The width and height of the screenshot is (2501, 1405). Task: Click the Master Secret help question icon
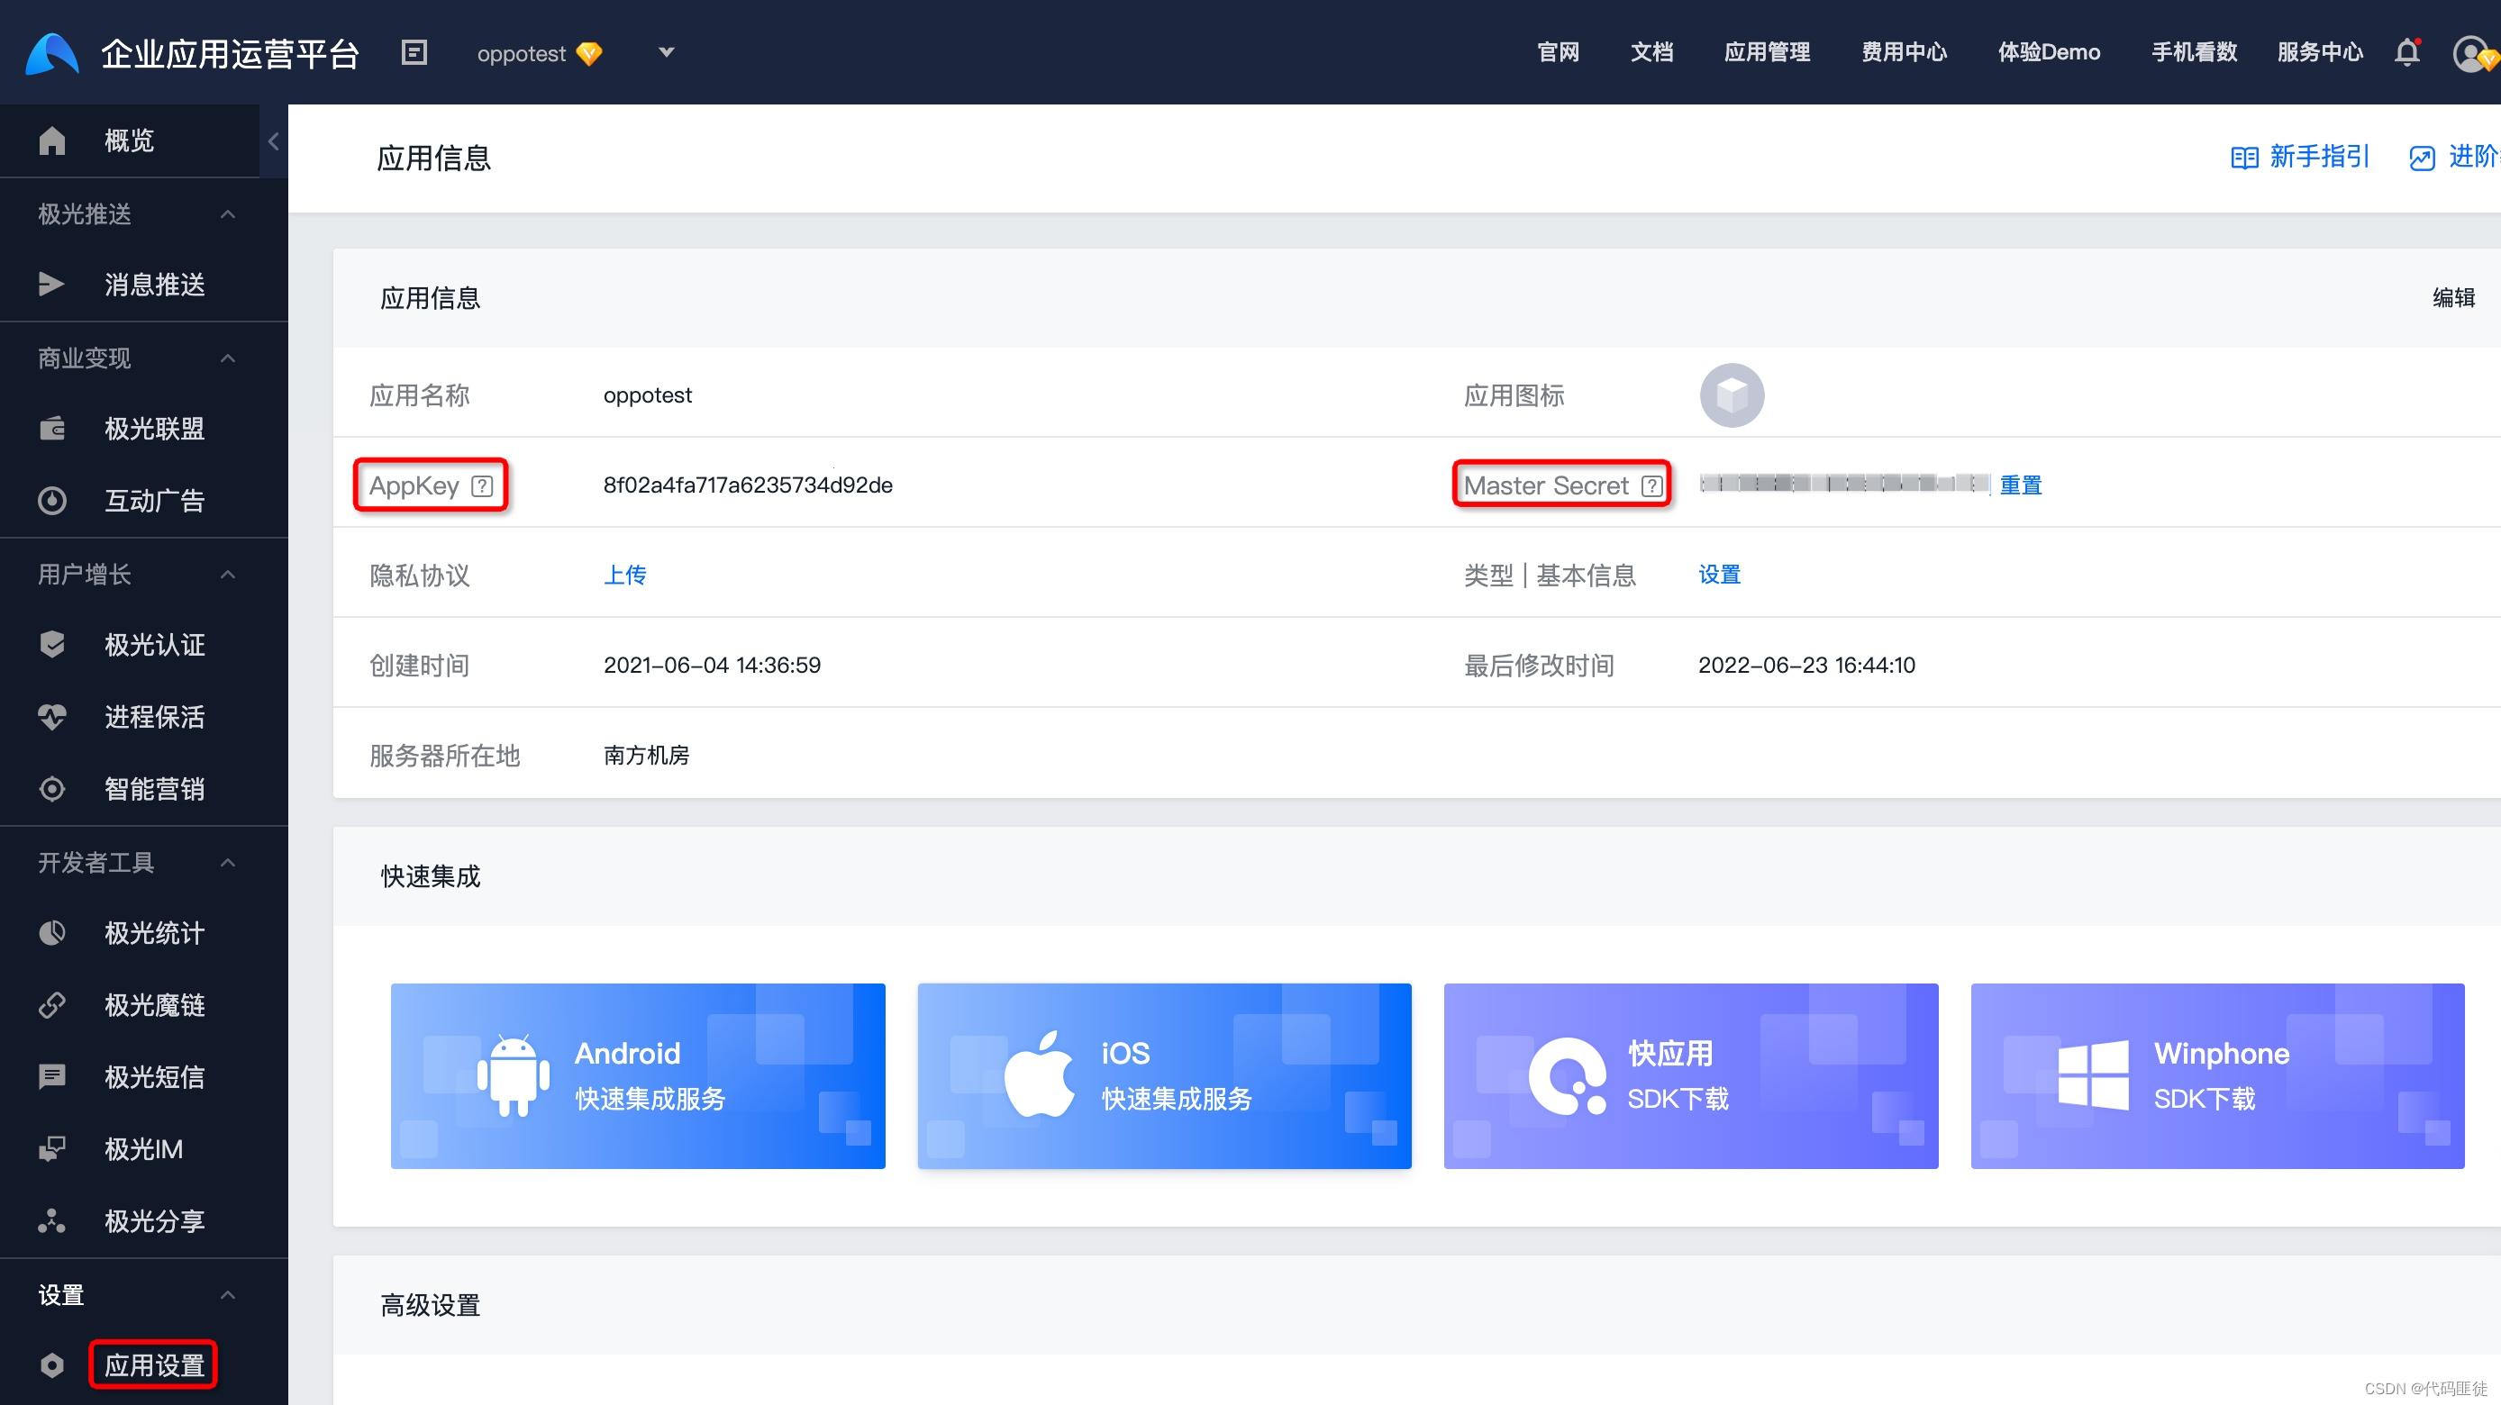pos(1651,486)
